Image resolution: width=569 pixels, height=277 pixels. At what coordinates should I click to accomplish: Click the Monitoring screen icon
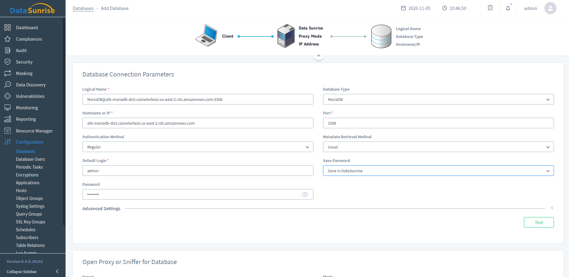8,108
